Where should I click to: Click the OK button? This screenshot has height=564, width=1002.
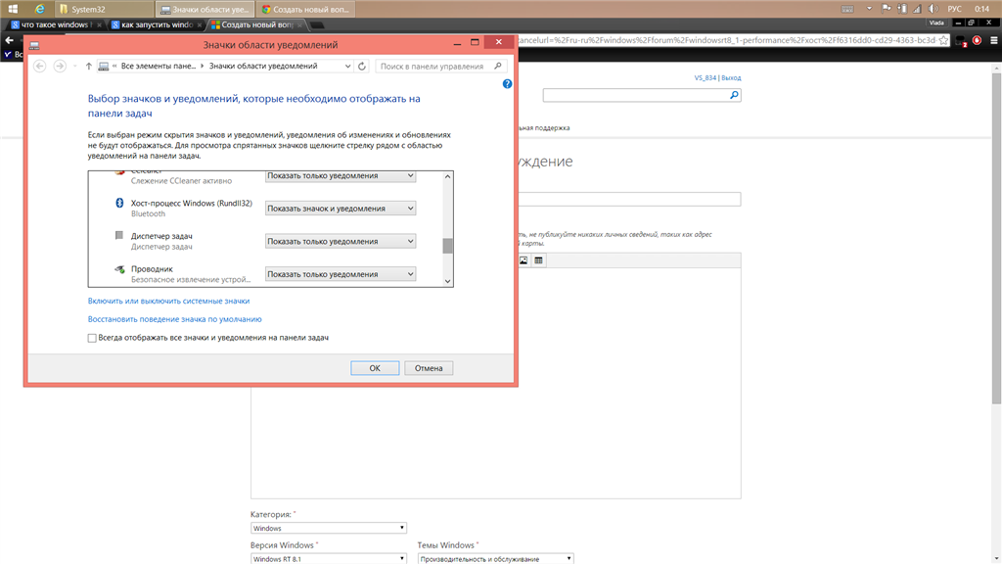tap(375, 368)
